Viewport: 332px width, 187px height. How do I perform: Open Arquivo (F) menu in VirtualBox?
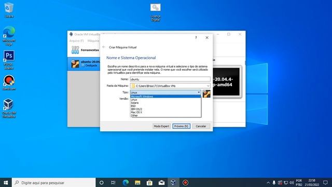pos(76,41)
